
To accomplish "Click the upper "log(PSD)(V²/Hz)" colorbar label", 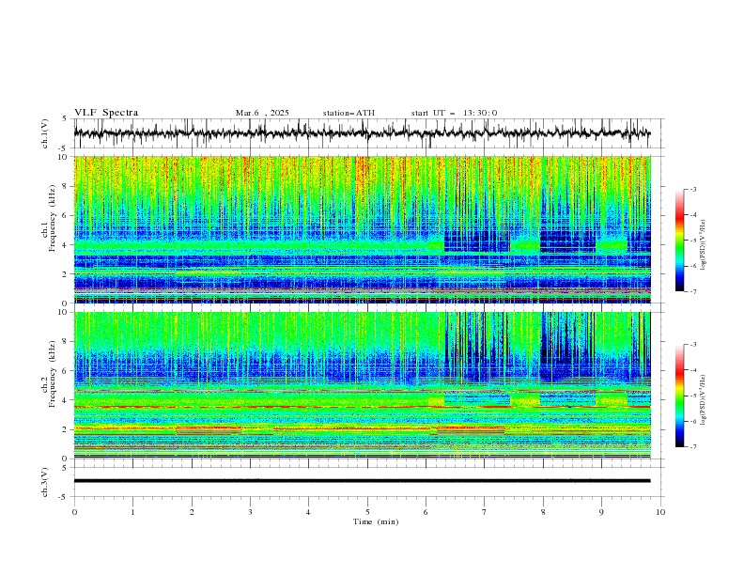I will pyautogui.click(x=704, y=244).
